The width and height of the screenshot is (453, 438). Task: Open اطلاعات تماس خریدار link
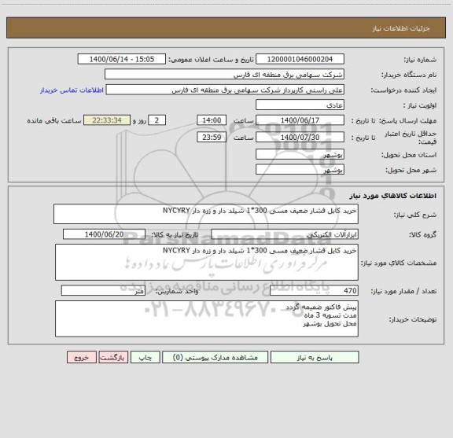pyautogui.click(x=72, y=90)
